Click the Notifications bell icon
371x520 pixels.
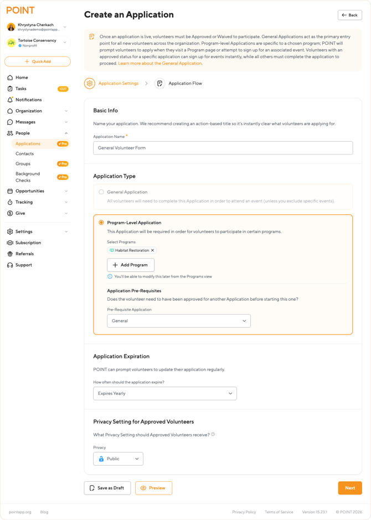tap(10, 100)
